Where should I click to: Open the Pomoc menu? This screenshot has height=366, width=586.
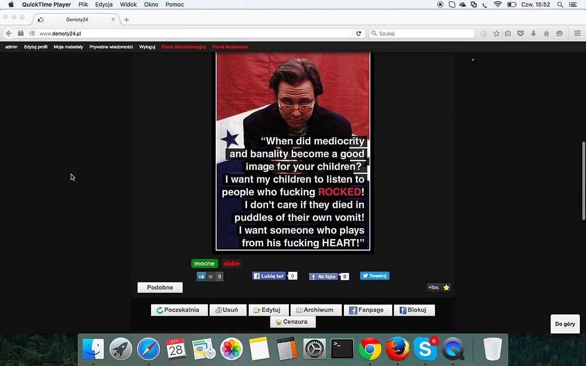(x=174, y=5)
